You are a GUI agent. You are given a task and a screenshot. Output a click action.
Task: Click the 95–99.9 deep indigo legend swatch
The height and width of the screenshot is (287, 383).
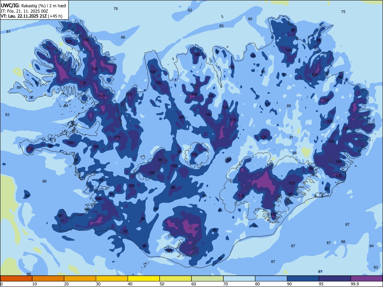click(x=335, y=279)
